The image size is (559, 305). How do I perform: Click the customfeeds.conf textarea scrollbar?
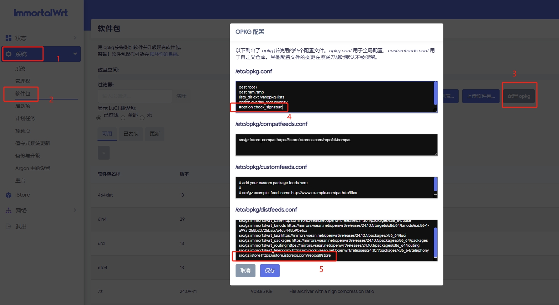click(x=436, y=184)
